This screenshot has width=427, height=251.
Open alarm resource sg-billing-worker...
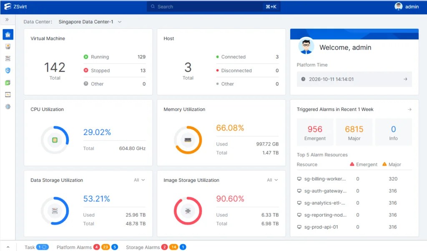(325, 179)
